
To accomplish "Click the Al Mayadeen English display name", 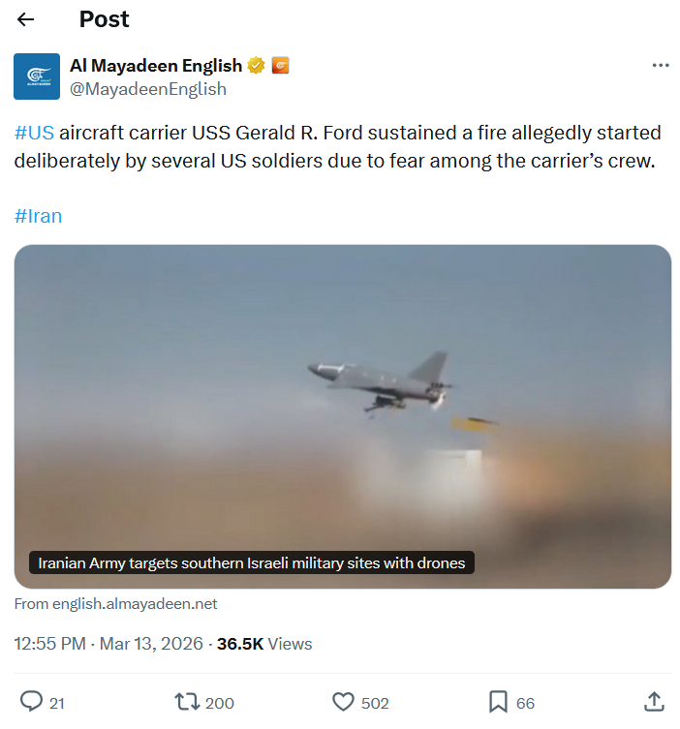I will tap(156, 66).
